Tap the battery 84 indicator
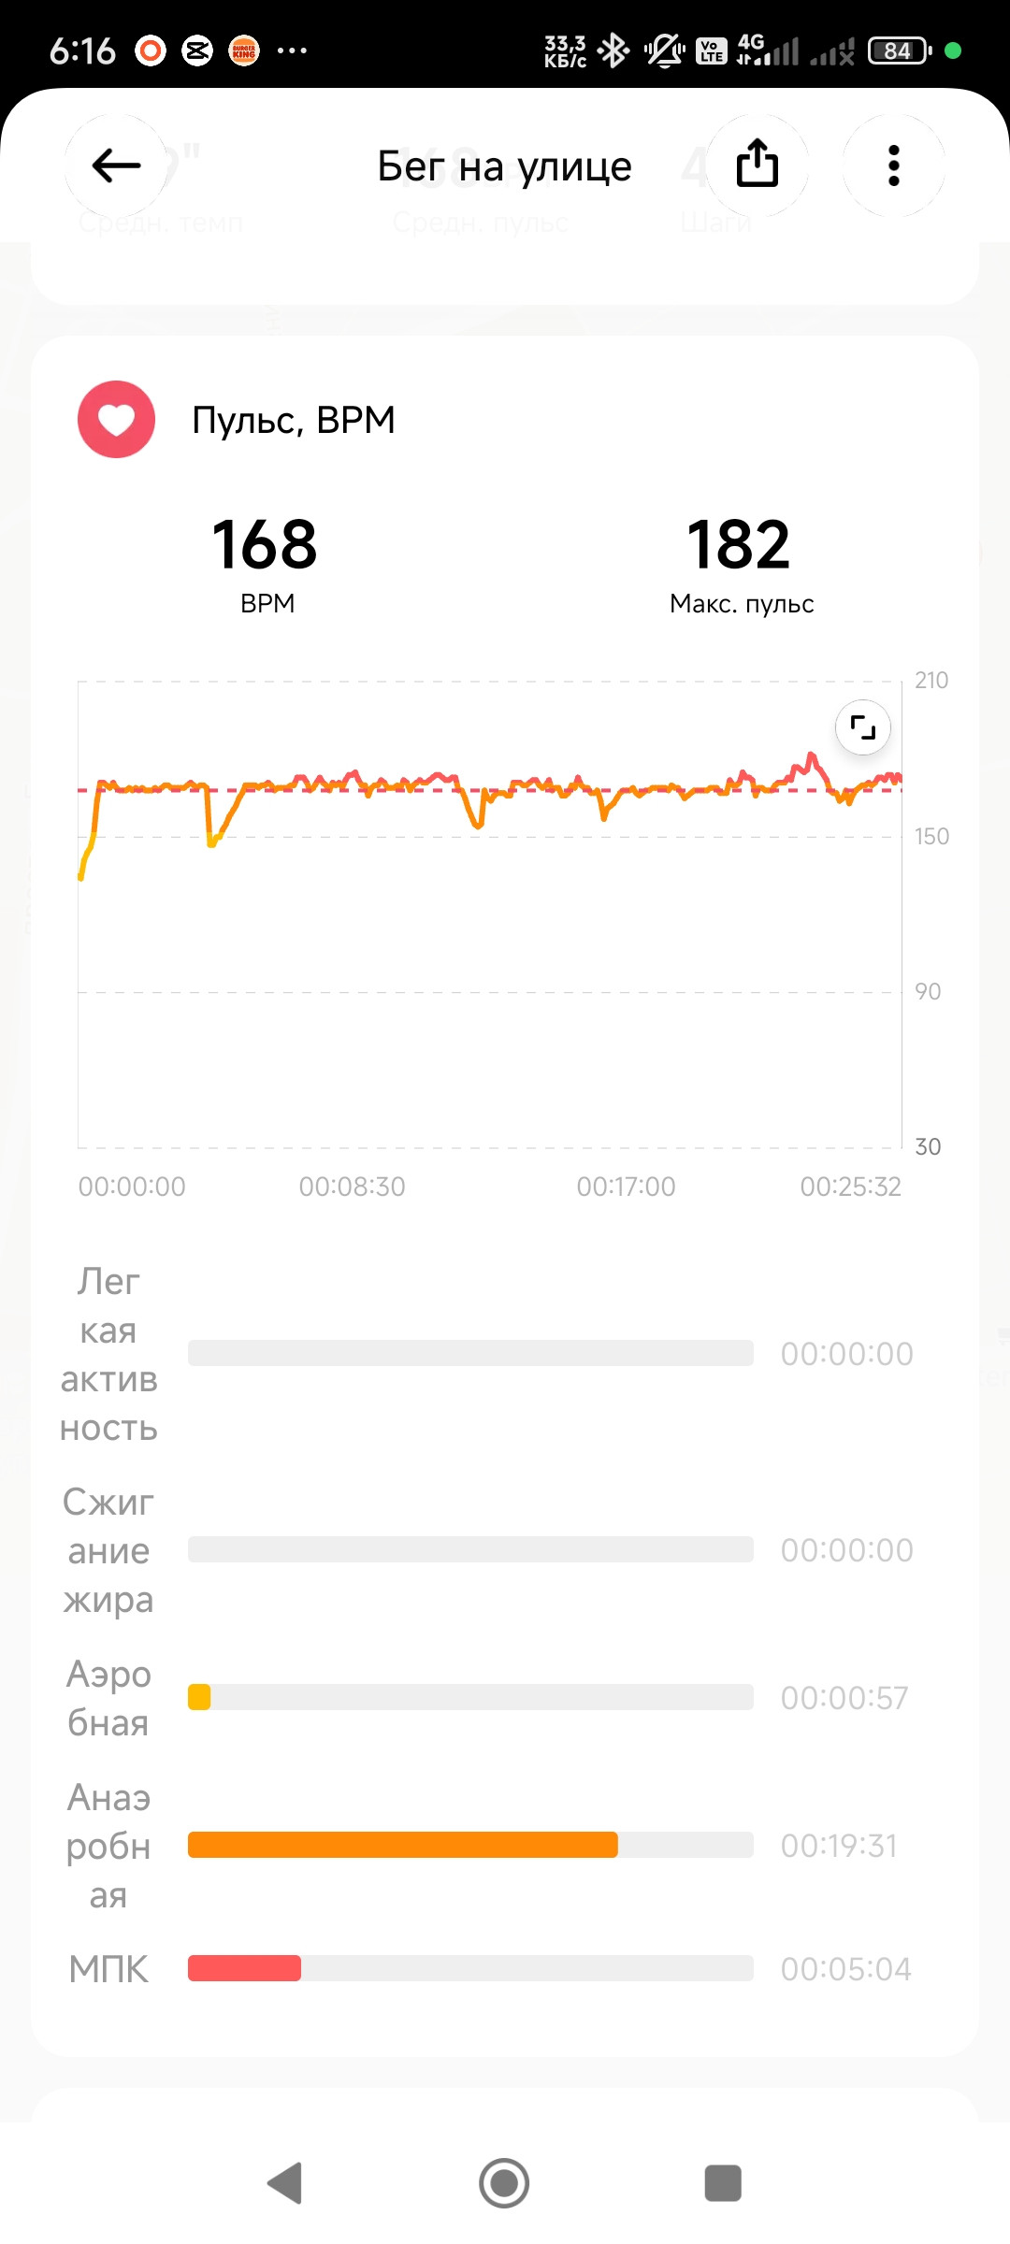The height and width of the screenshot is (2244, 1010). coord(900,50)
